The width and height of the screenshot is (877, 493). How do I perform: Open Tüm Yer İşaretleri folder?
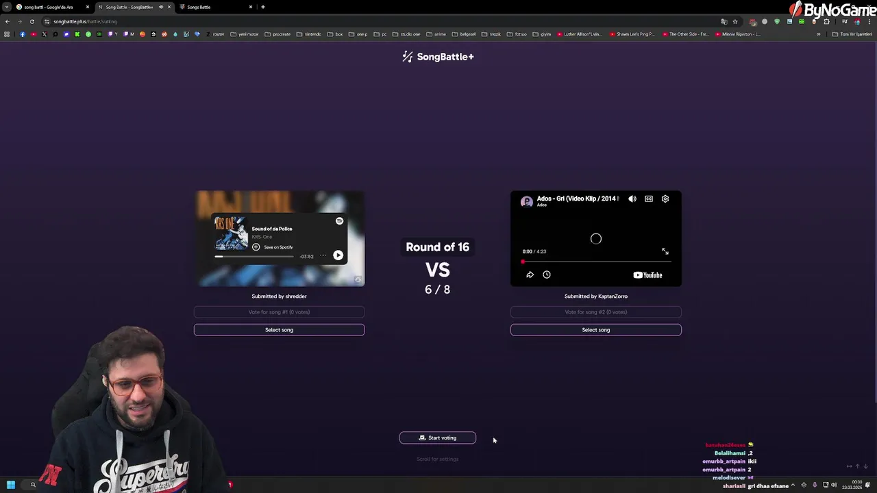pos(852,34)
